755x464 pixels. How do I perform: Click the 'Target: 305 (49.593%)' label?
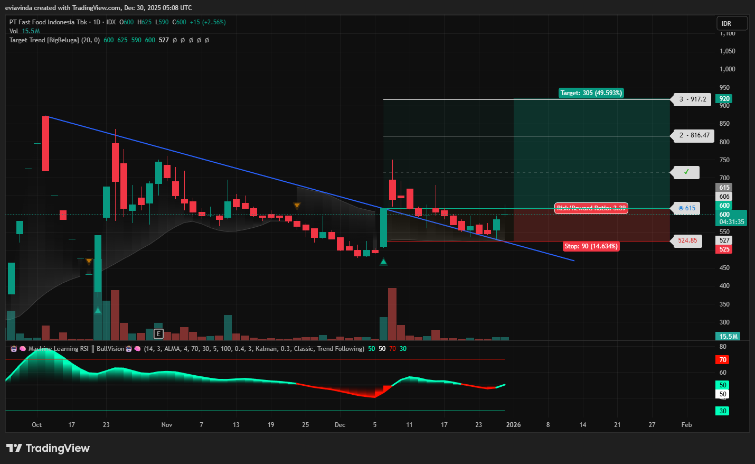(x=591, y=93)
